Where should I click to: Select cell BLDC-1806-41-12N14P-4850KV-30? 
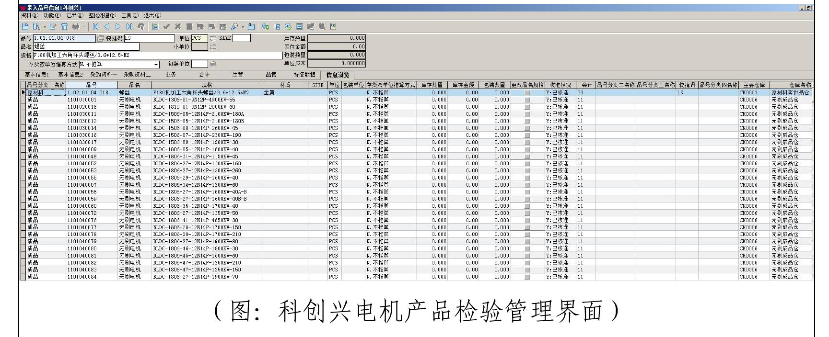(x=207, y=220)
